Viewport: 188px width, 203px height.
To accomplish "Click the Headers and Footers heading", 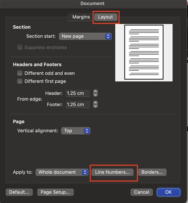I will [x=37, y=64].
